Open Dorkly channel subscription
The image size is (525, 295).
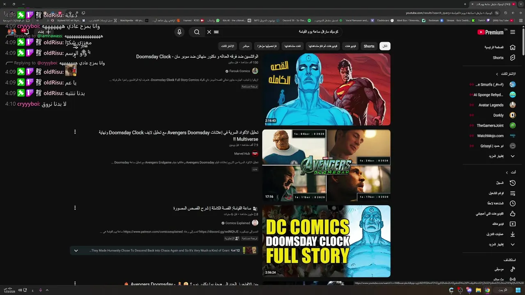[492, 115]
